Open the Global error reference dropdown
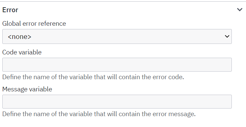 click(x=117, y=36)
